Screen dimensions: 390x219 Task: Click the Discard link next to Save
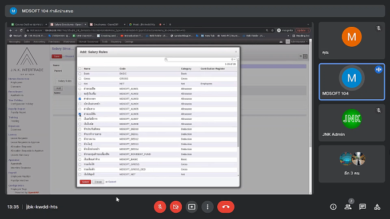point(69,56)
